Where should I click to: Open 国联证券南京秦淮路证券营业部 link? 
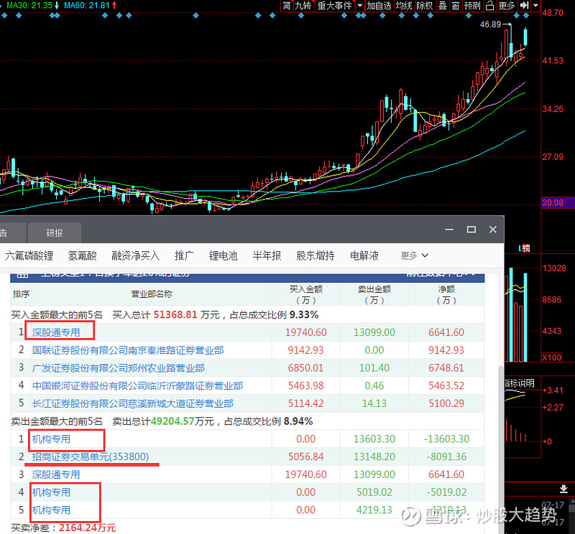pyautogui.click(x=128, y=350)
